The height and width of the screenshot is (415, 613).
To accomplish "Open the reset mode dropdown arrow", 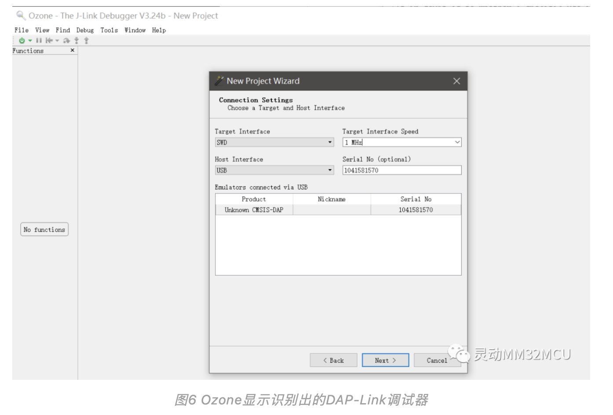I will click(57, 40).
